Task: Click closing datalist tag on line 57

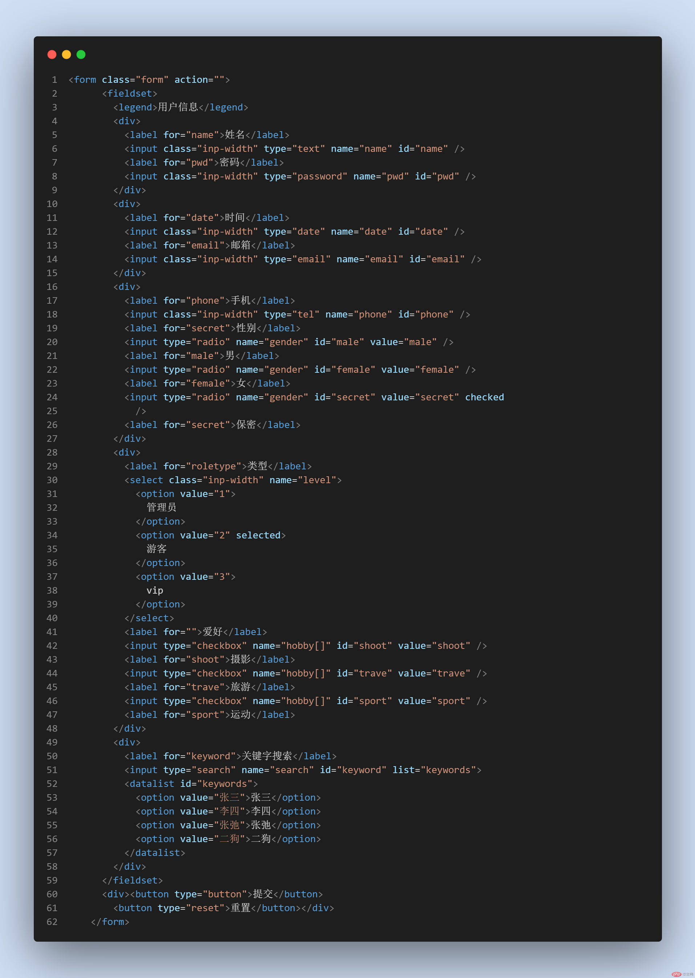Action: coord(155,853)
